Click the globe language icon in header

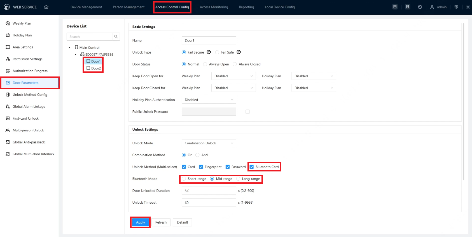pyautogui.click(x=420, y=7)
